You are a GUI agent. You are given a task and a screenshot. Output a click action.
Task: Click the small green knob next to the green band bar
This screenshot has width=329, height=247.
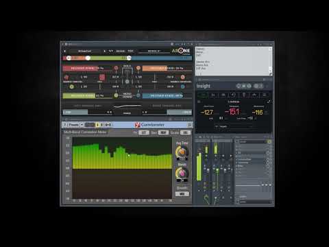[116, 95]
